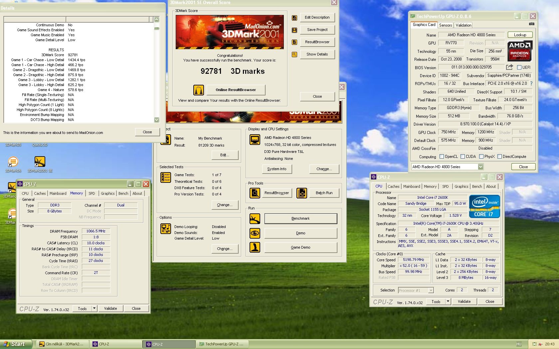Click the monitor icon in Display and CPU Settings
This screenshot has width=559, height=349.
tap(255, 140)
